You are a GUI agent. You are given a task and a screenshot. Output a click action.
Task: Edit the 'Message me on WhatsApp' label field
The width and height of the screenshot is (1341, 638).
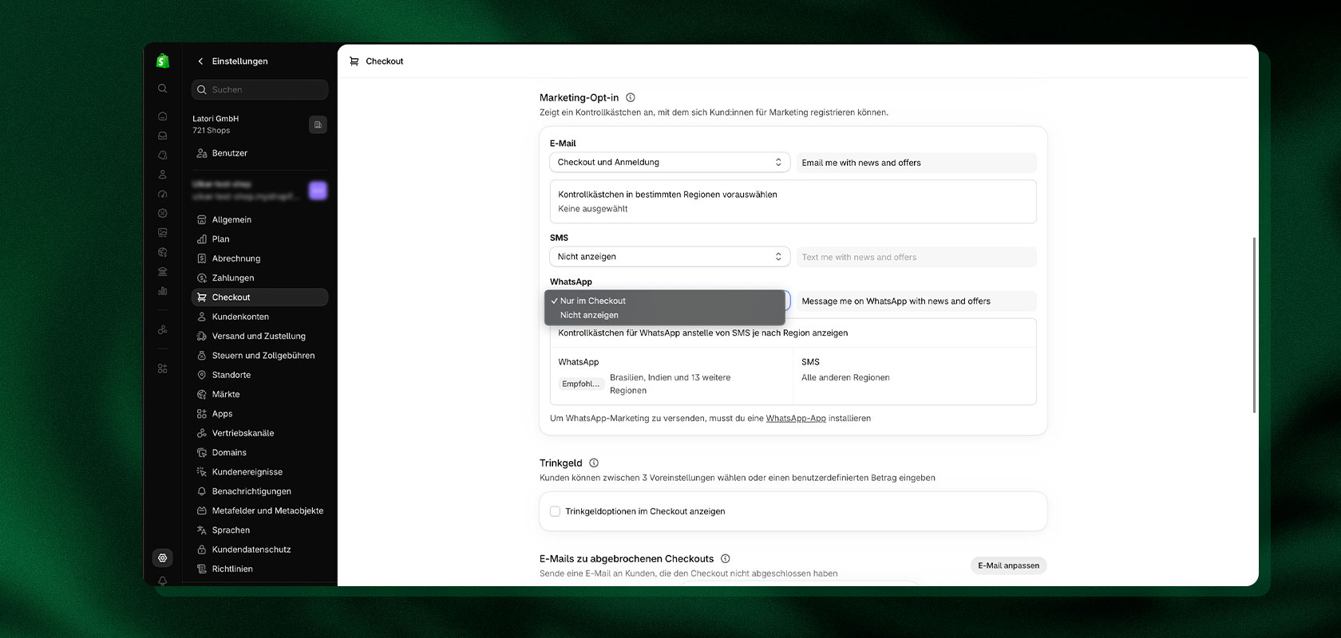click(916, 301)
